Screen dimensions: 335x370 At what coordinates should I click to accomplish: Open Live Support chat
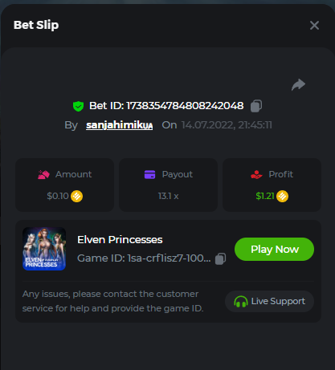(269, 302)
